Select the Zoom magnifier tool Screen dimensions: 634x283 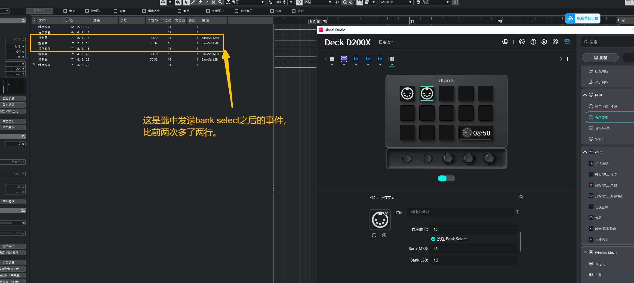pyautogui.click(x=220, y=2)
